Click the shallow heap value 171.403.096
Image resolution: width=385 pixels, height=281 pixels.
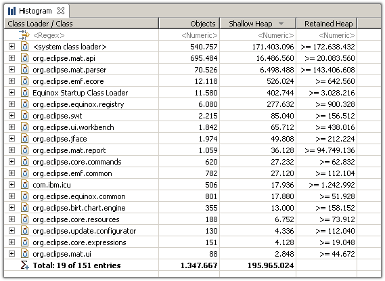tap(273, 47)
